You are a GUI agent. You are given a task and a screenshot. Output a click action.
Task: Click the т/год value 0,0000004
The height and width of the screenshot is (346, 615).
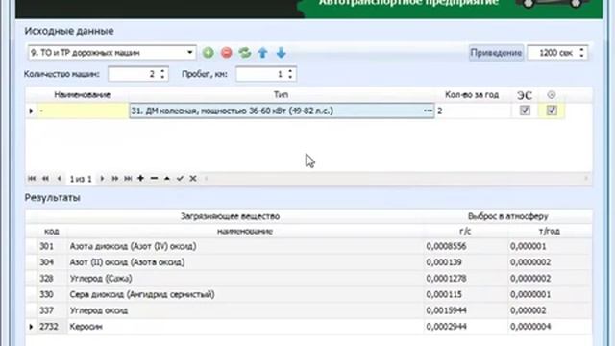pos(530,327)
